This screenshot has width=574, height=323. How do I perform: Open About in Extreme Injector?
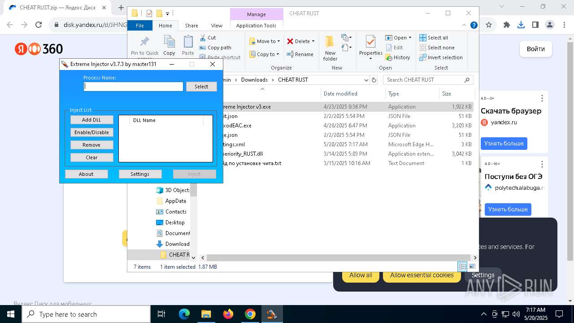pos(86,174)
